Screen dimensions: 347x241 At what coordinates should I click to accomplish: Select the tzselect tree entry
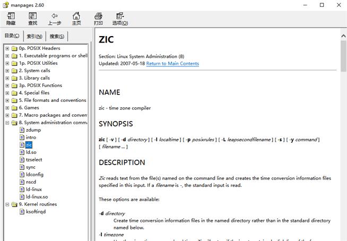[x=34, y=160]
